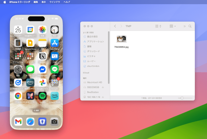Open the App Store icon
The width and height of the screenshot is (207, 139).
tap(55, 43)
